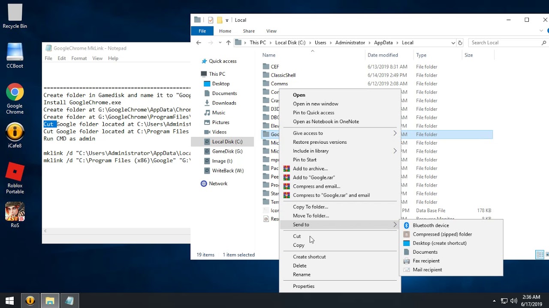The image size is (549, 308).
Task: Switch to Notepad in the taskbar
Action: pyautogui.click(x=69, y=301)
